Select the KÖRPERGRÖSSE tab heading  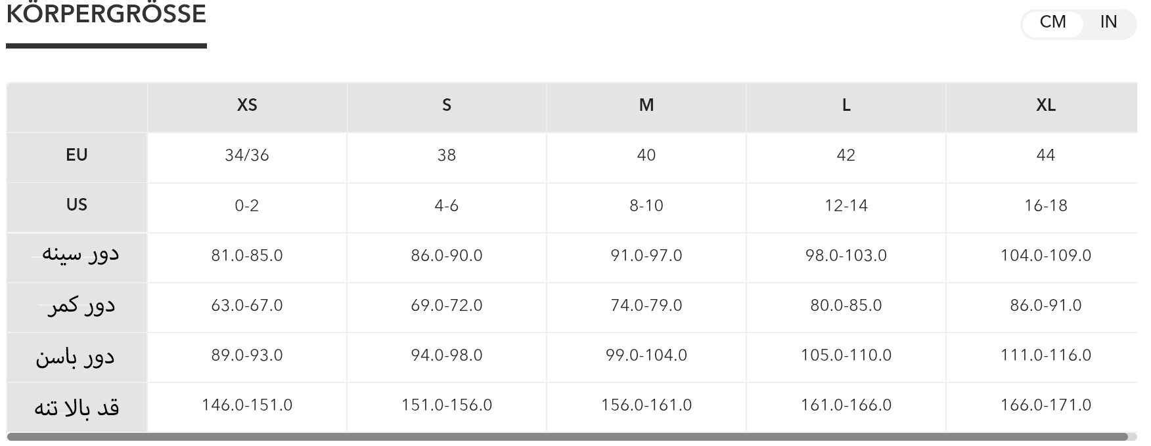pyautogui.click(x=106, y=14)
